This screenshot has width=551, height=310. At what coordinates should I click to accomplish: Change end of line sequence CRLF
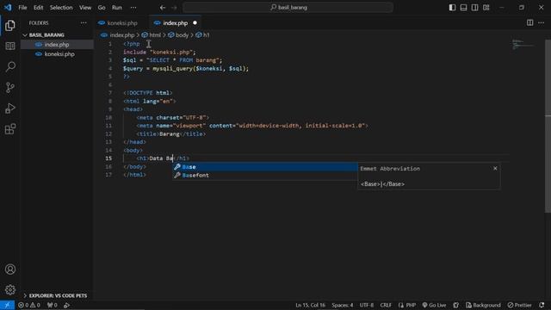[386, 305]
